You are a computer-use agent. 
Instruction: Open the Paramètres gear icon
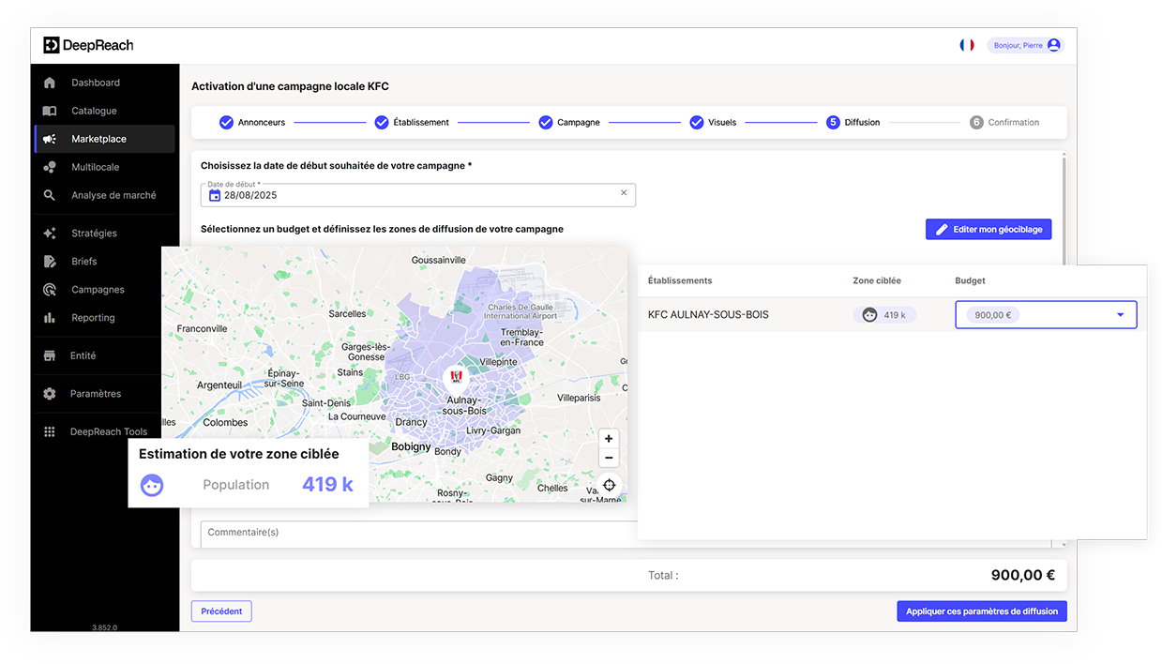pos(50,394)
